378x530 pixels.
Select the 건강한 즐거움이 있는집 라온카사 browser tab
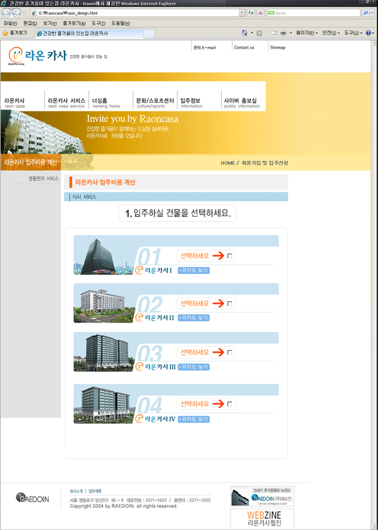(x=89, y=34)
